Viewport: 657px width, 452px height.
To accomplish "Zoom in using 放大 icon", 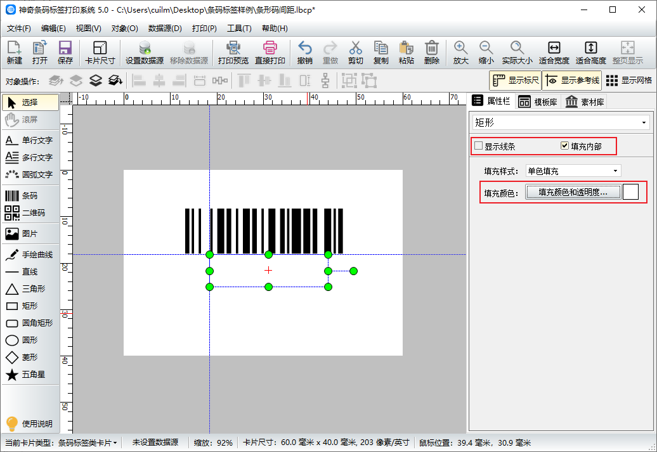I will point(460,53).
